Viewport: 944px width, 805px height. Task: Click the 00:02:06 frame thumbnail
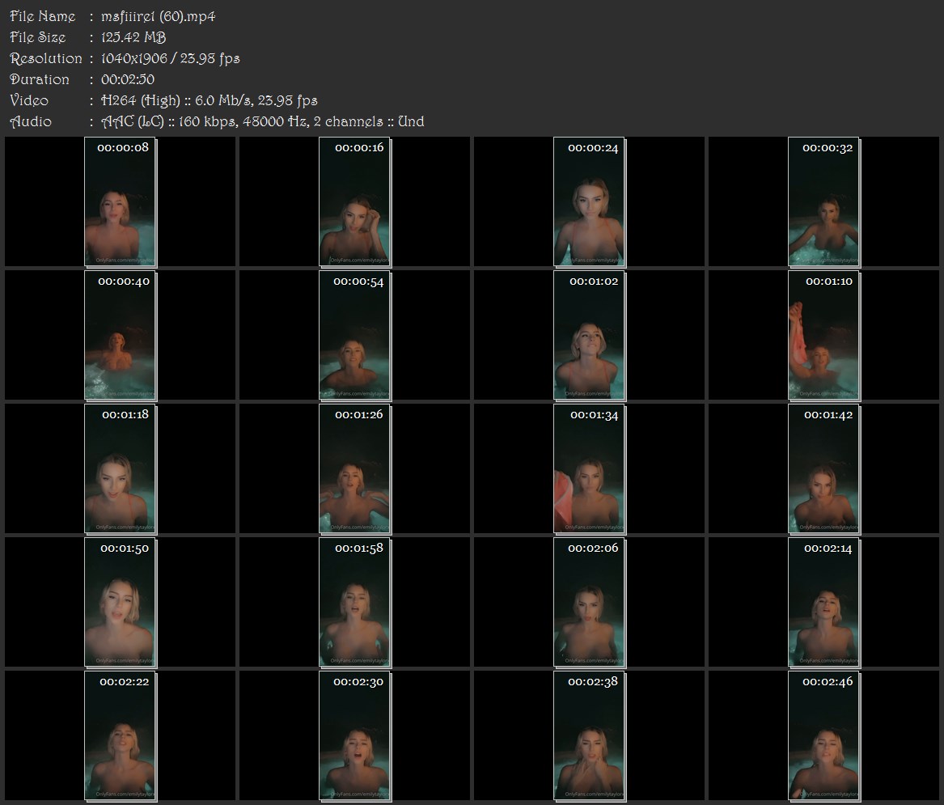point(590,603)
